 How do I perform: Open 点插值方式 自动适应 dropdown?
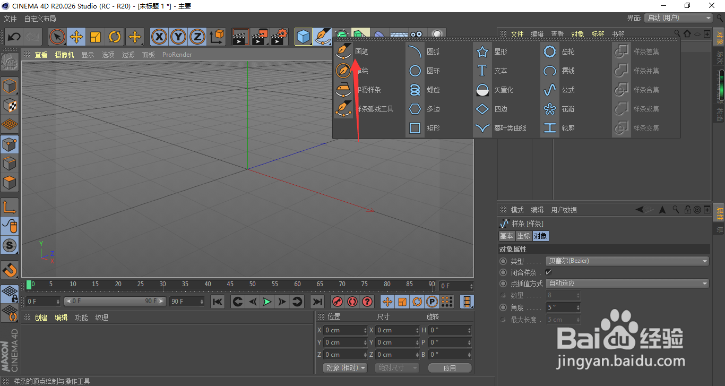[x=627, y=284]
